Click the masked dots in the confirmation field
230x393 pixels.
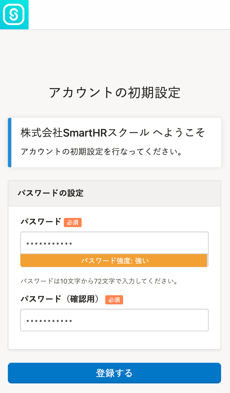(49, 321)
